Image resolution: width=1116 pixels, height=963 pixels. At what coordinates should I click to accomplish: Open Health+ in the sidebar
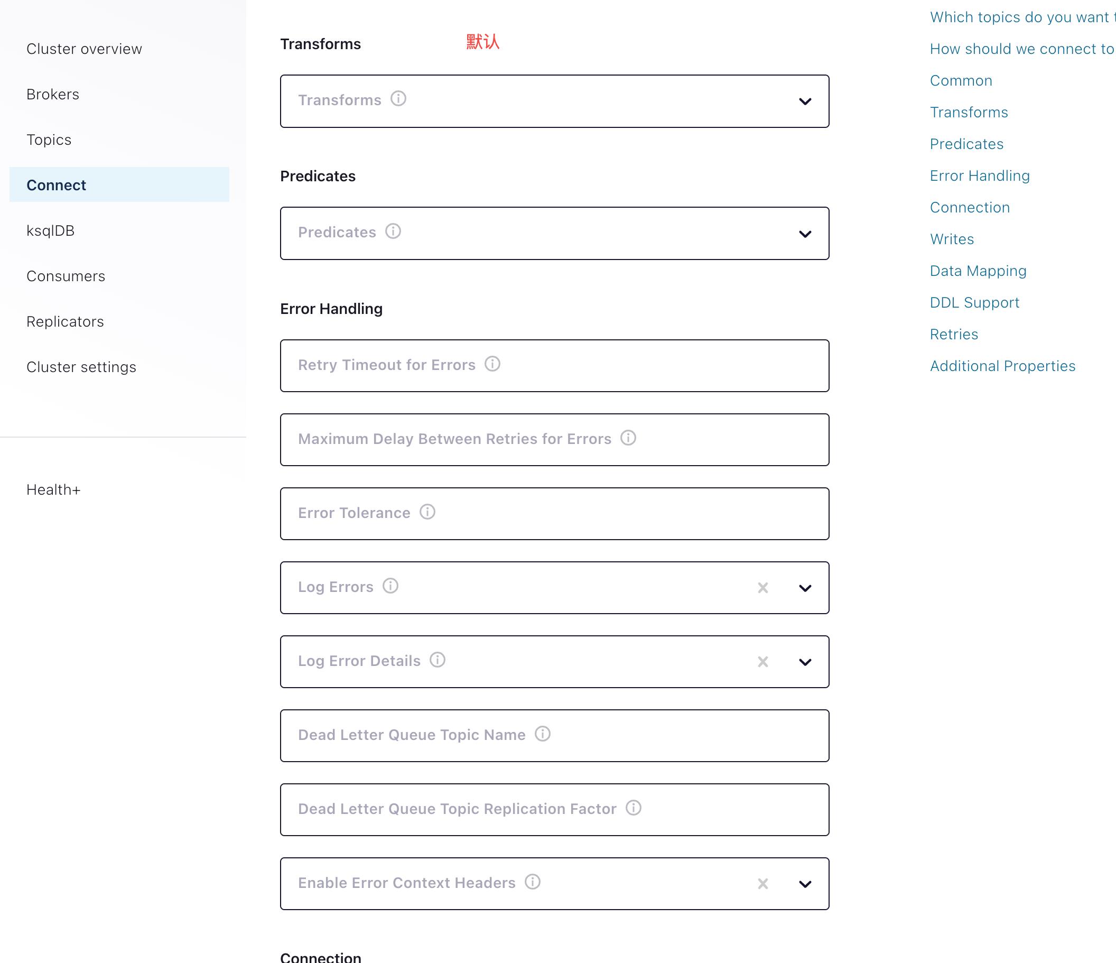[53, 489]
